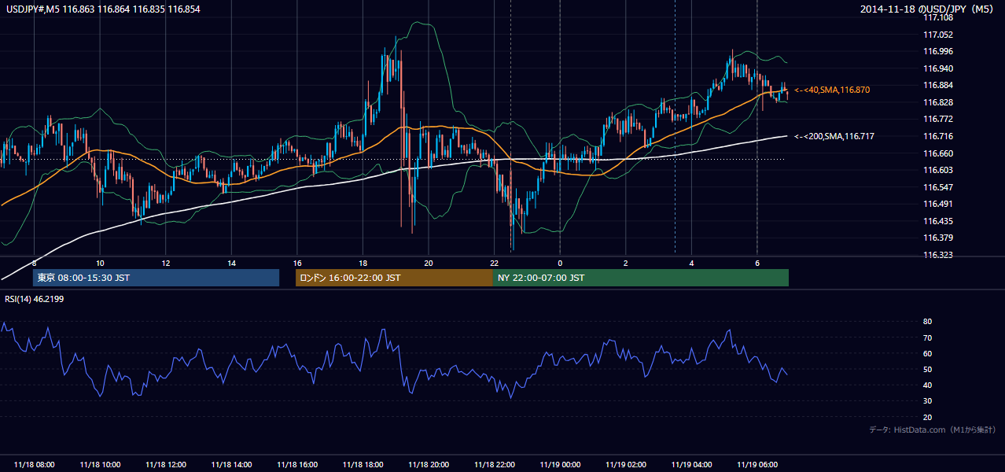Image resolution: width=1005 pixels, height=472 pixels.
Task: Click the RSI 30 level label
Action: (x=927, y=401)
